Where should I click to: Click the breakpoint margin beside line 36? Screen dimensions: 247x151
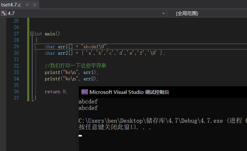(x=3, y=92)
